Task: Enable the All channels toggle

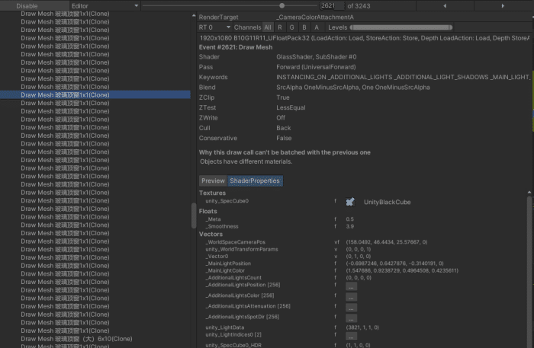Action: [268, 27]
